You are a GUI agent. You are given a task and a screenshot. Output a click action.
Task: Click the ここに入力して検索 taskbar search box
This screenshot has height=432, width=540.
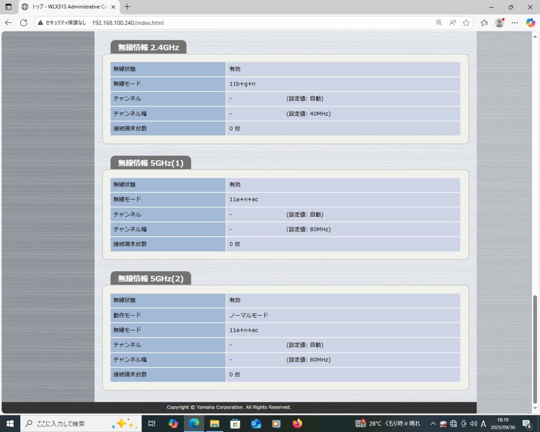pos(81,423)
